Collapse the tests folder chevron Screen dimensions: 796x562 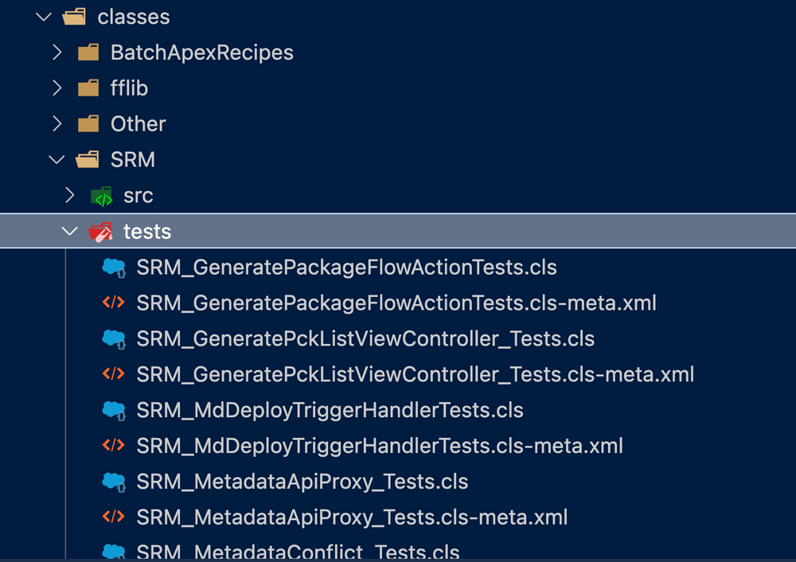(x=69, y=232)
